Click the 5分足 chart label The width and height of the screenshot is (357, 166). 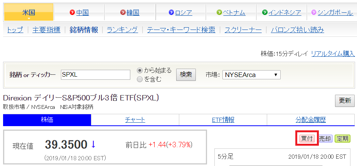coord(226,156)
